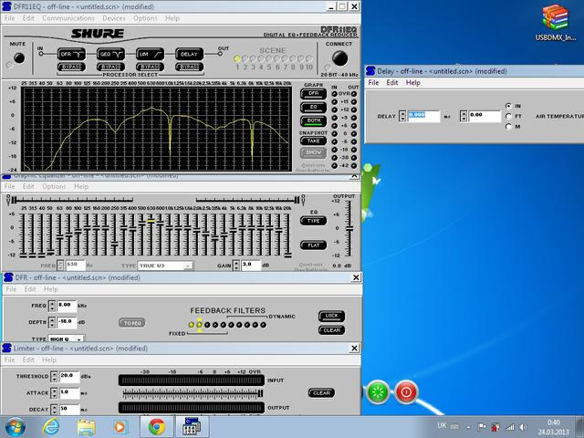The image size is (584, 438).
Task: Open the Communications menu
Action: tap(68, 18)
